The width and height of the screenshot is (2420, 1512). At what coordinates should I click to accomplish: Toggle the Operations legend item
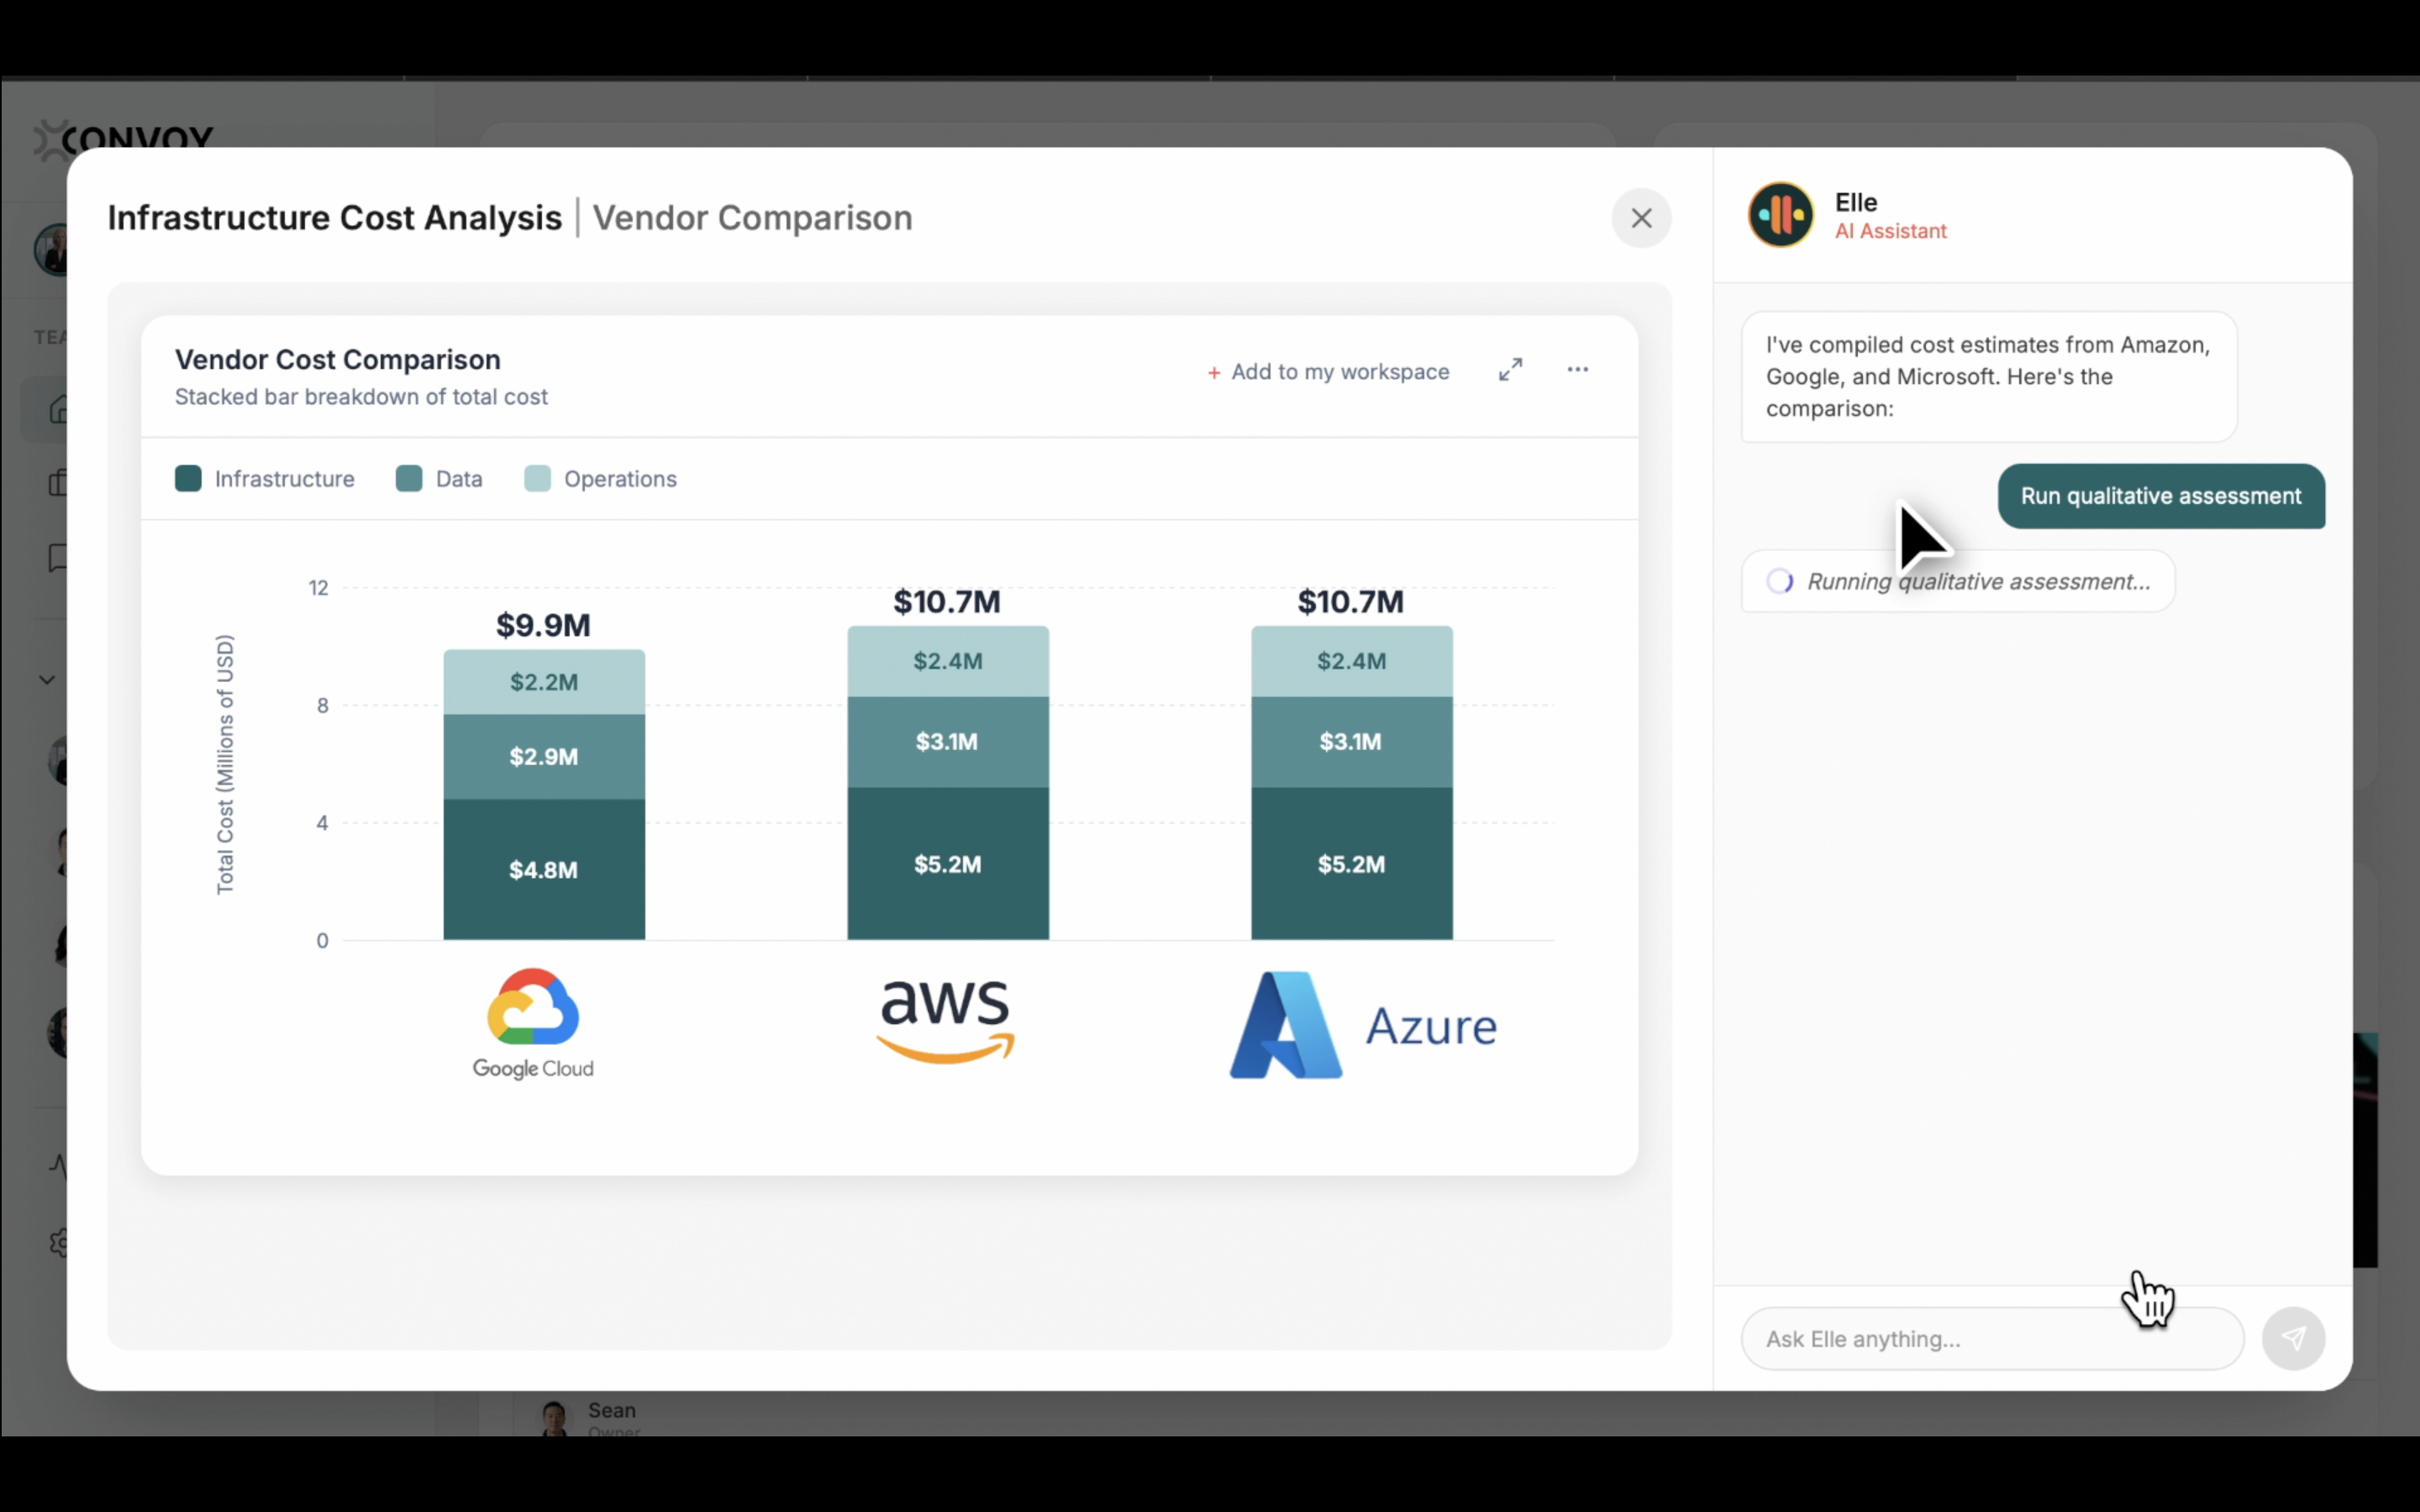click(x=600, y=479)
